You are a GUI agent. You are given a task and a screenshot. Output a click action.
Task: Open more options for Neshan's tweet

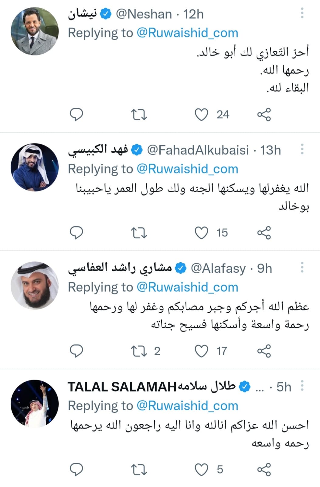[x=302, y=13]
